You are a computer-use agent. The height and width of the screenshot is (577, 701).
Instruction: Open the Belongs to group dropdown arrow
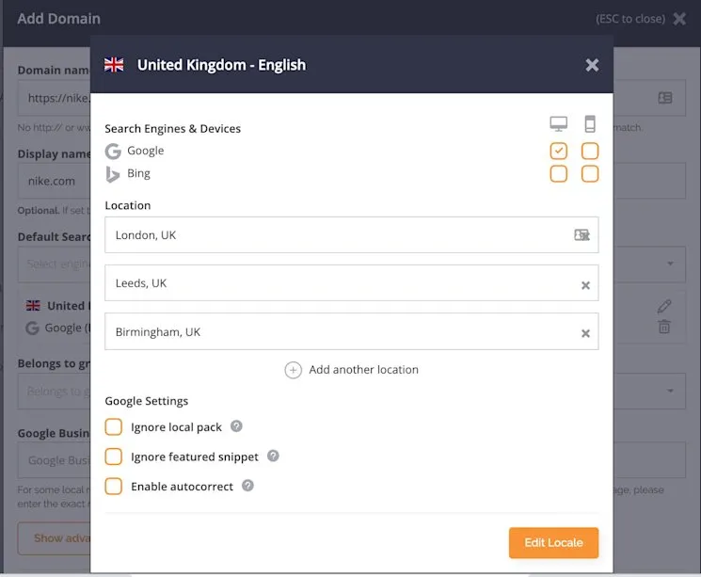tap(670, 391)
